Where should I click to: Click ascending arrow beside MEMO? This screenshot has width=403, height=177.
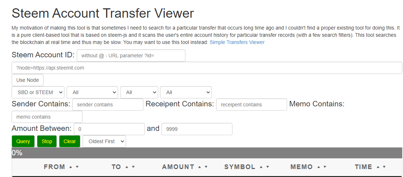click(319, 167)
